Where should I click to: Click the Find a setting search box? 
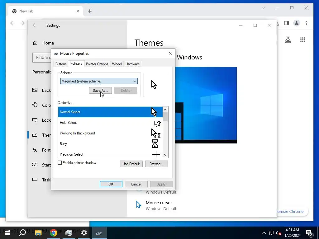(x=42, y=58)
